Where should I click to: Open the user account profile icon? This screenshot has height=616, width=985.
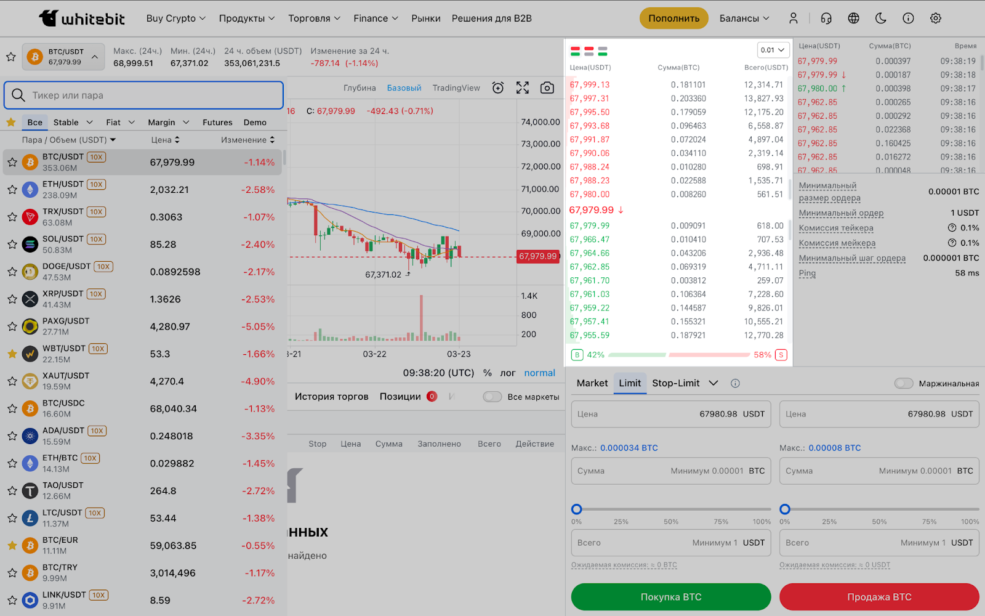pos(794,18)
